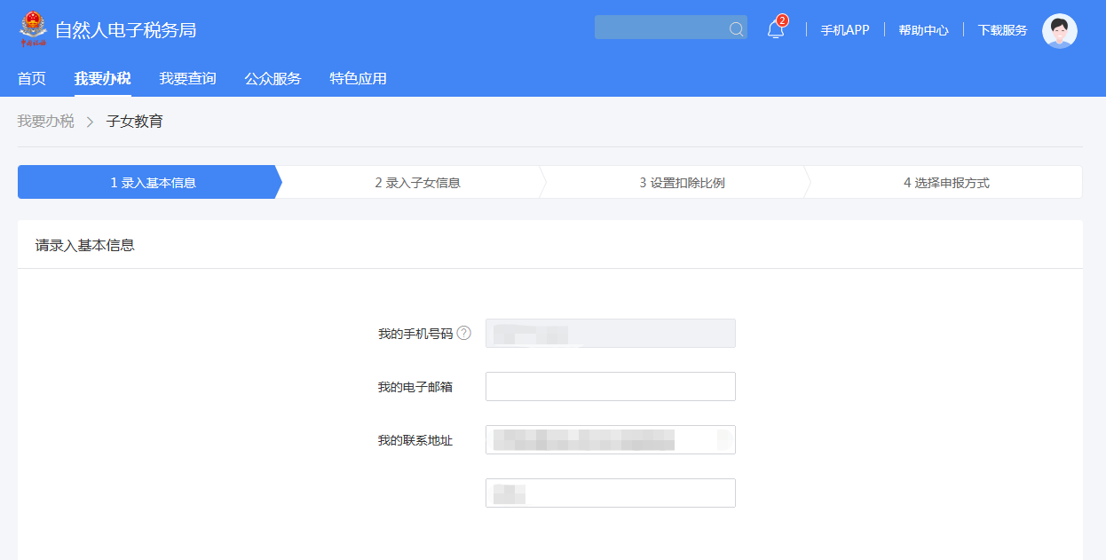The image size is (1106, 560).
Task: Click 自然人电子税务局 site title
Action: (126, 30)
